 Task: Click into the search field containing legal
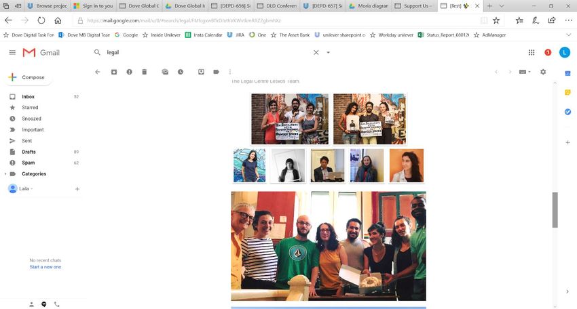[x=208, y=53]
